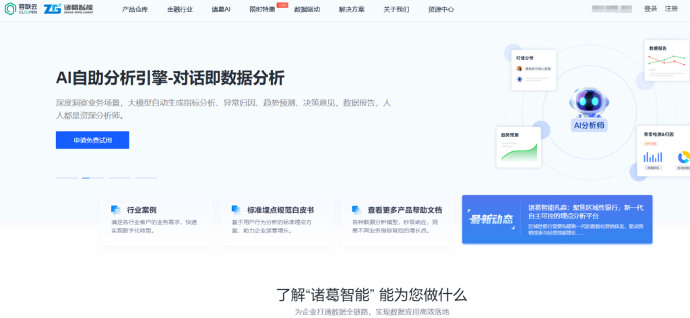Screen dimensions: 690x318
Task: Click the bar chart icon in 异常检测&归因
Action: pyautogui.click(x=653, y=157)
